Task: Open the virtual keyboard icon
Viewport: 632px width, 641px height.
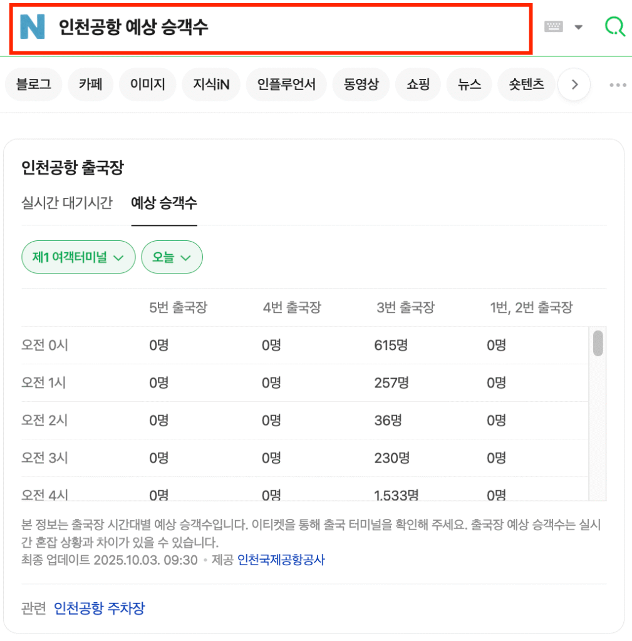Action: 554,27
